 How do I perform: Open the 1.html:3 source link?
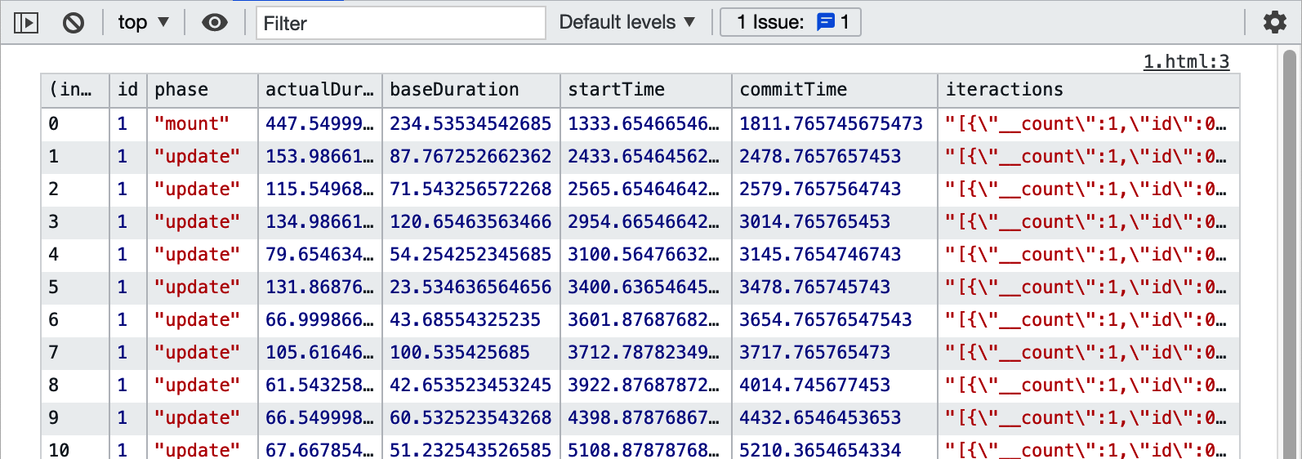pos(1186,61)
